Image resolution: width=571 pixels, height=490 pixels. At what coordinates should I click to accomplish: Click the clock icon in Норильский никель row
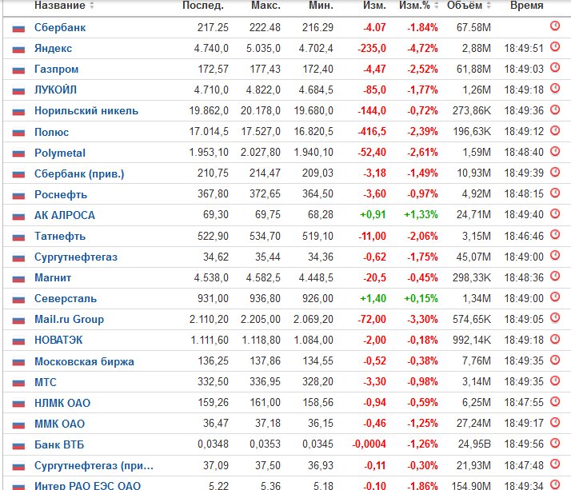click(555, 110)
